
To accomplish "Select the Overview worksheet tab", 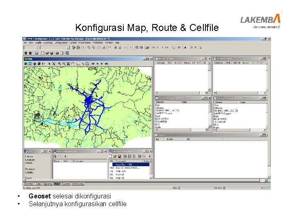I will point(29,184).
